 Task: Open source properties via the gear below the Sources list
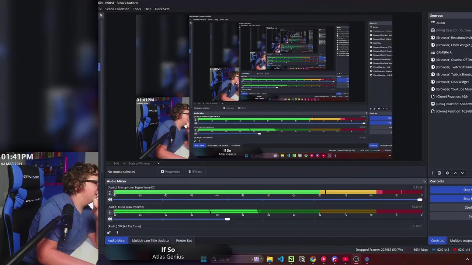447,173
